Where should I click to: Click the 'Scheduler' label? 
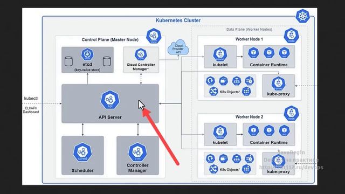click(x=82, y=170)
